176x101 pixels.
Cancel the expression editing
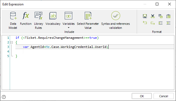[164, 96]
